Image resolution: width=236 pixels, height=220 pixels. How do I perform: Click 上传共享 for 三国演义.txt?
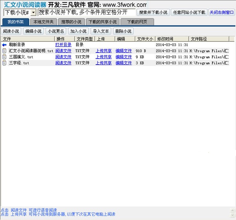(x=104, y=57)
